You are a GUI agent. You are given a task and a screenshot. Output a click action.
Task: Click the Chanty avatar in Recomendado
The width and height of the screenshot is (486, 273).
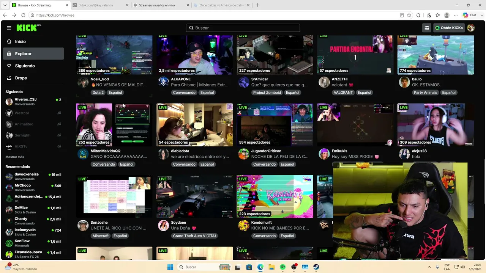coord(9,221)
